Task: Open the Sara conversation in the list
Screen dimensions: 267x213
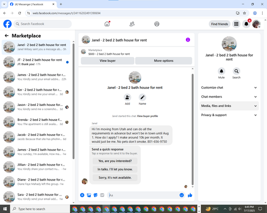Action: coord(36,197)
